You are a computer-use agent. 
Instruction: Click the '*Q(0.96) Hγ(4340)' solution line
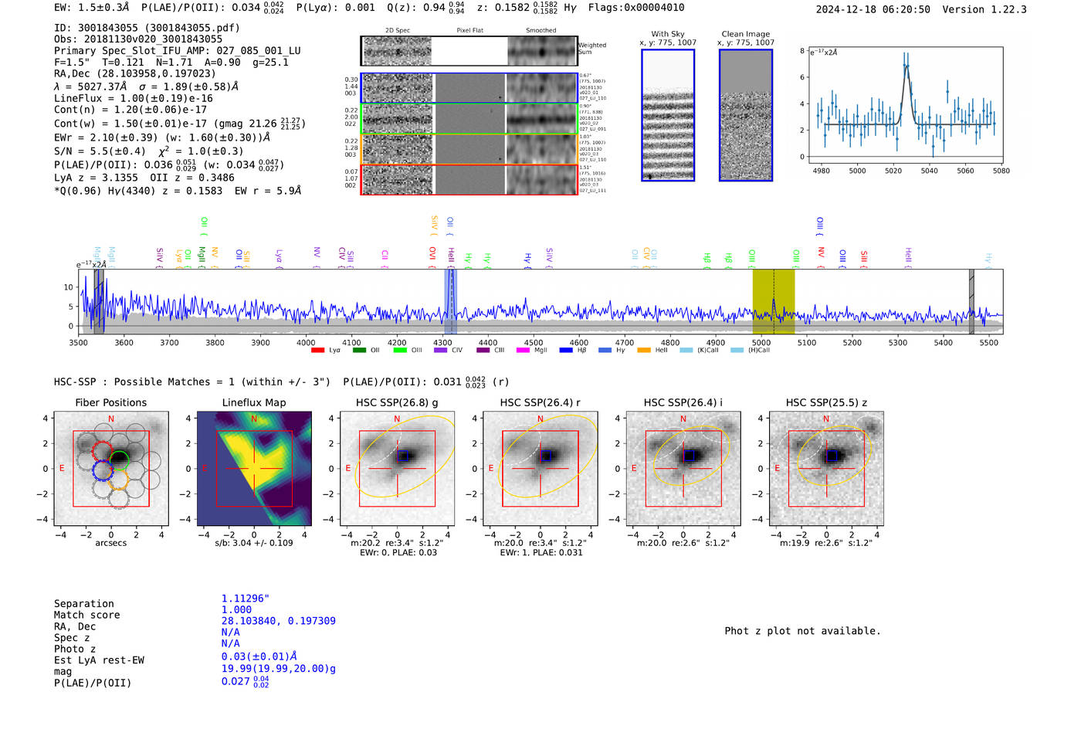178,191
